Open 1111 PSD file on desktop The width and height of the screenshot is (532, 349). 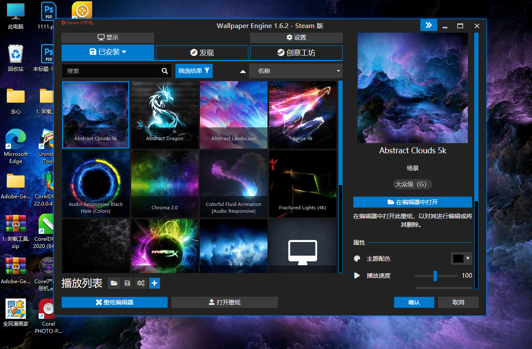pyautogui.click(x=48, y=16)
